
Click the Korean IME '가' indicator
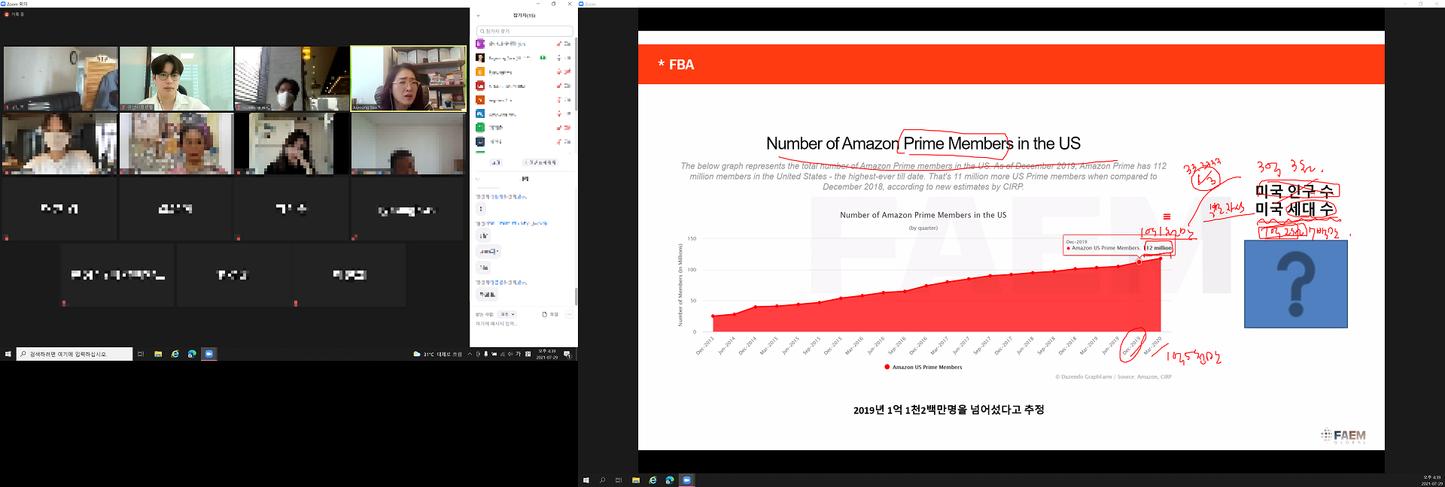tap(519, 354)
